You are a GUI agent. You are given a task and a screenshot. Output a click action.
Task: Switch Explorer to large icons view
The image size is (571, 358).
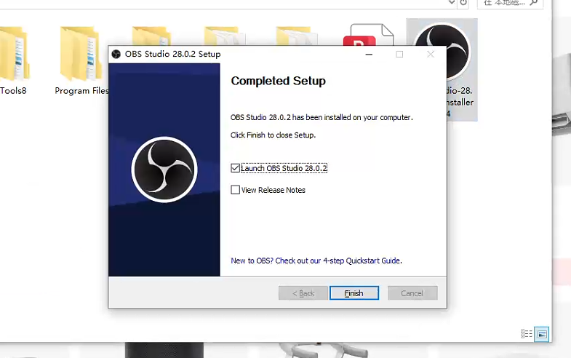(541, 333)
